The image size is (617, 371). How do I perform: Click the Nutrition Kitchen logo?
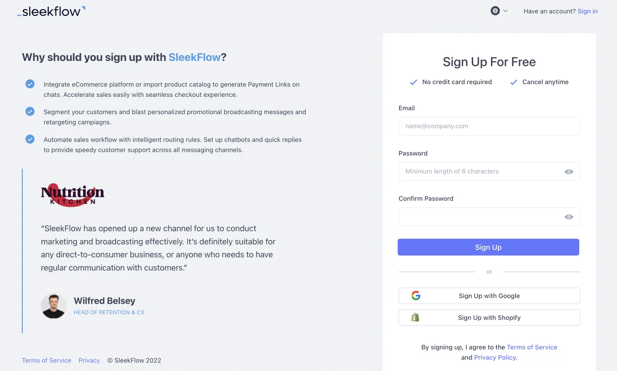72,195
